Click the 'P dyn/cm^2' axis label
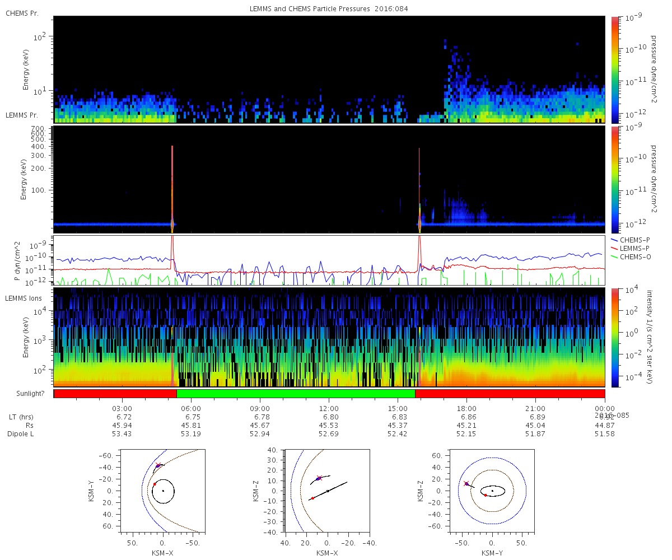This screenshot has height=560, width=672. [x=17, y=261]
